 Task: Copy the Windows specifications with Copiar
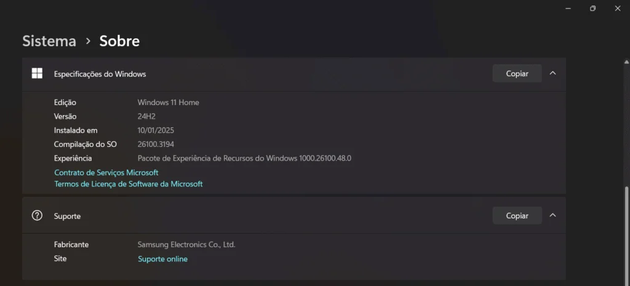(517, 74)
